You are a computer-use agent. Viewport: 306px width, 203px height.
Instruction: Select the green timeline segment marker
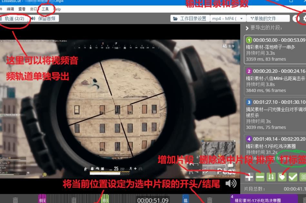tap(105, 199)
